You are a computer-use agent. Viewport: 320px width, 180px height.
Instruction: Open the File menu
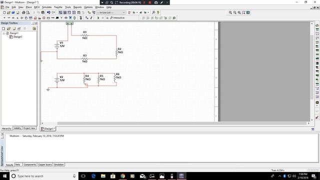tap(7, 7)
